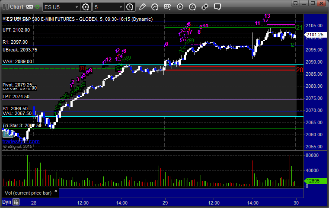Click the green connection status indicator
329x208 pixels.
point(37,7)
